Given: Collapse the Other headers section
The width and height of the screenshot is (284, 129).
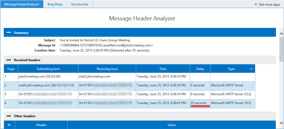Looking at the screenshot, I should [9, 116].
